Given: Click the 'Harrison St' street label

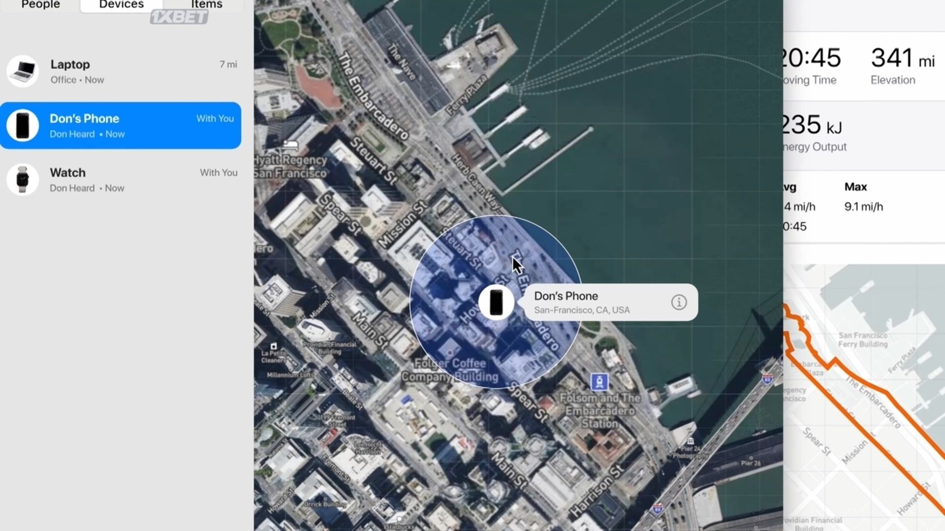Looking at the screenshot, I should 597,490.
